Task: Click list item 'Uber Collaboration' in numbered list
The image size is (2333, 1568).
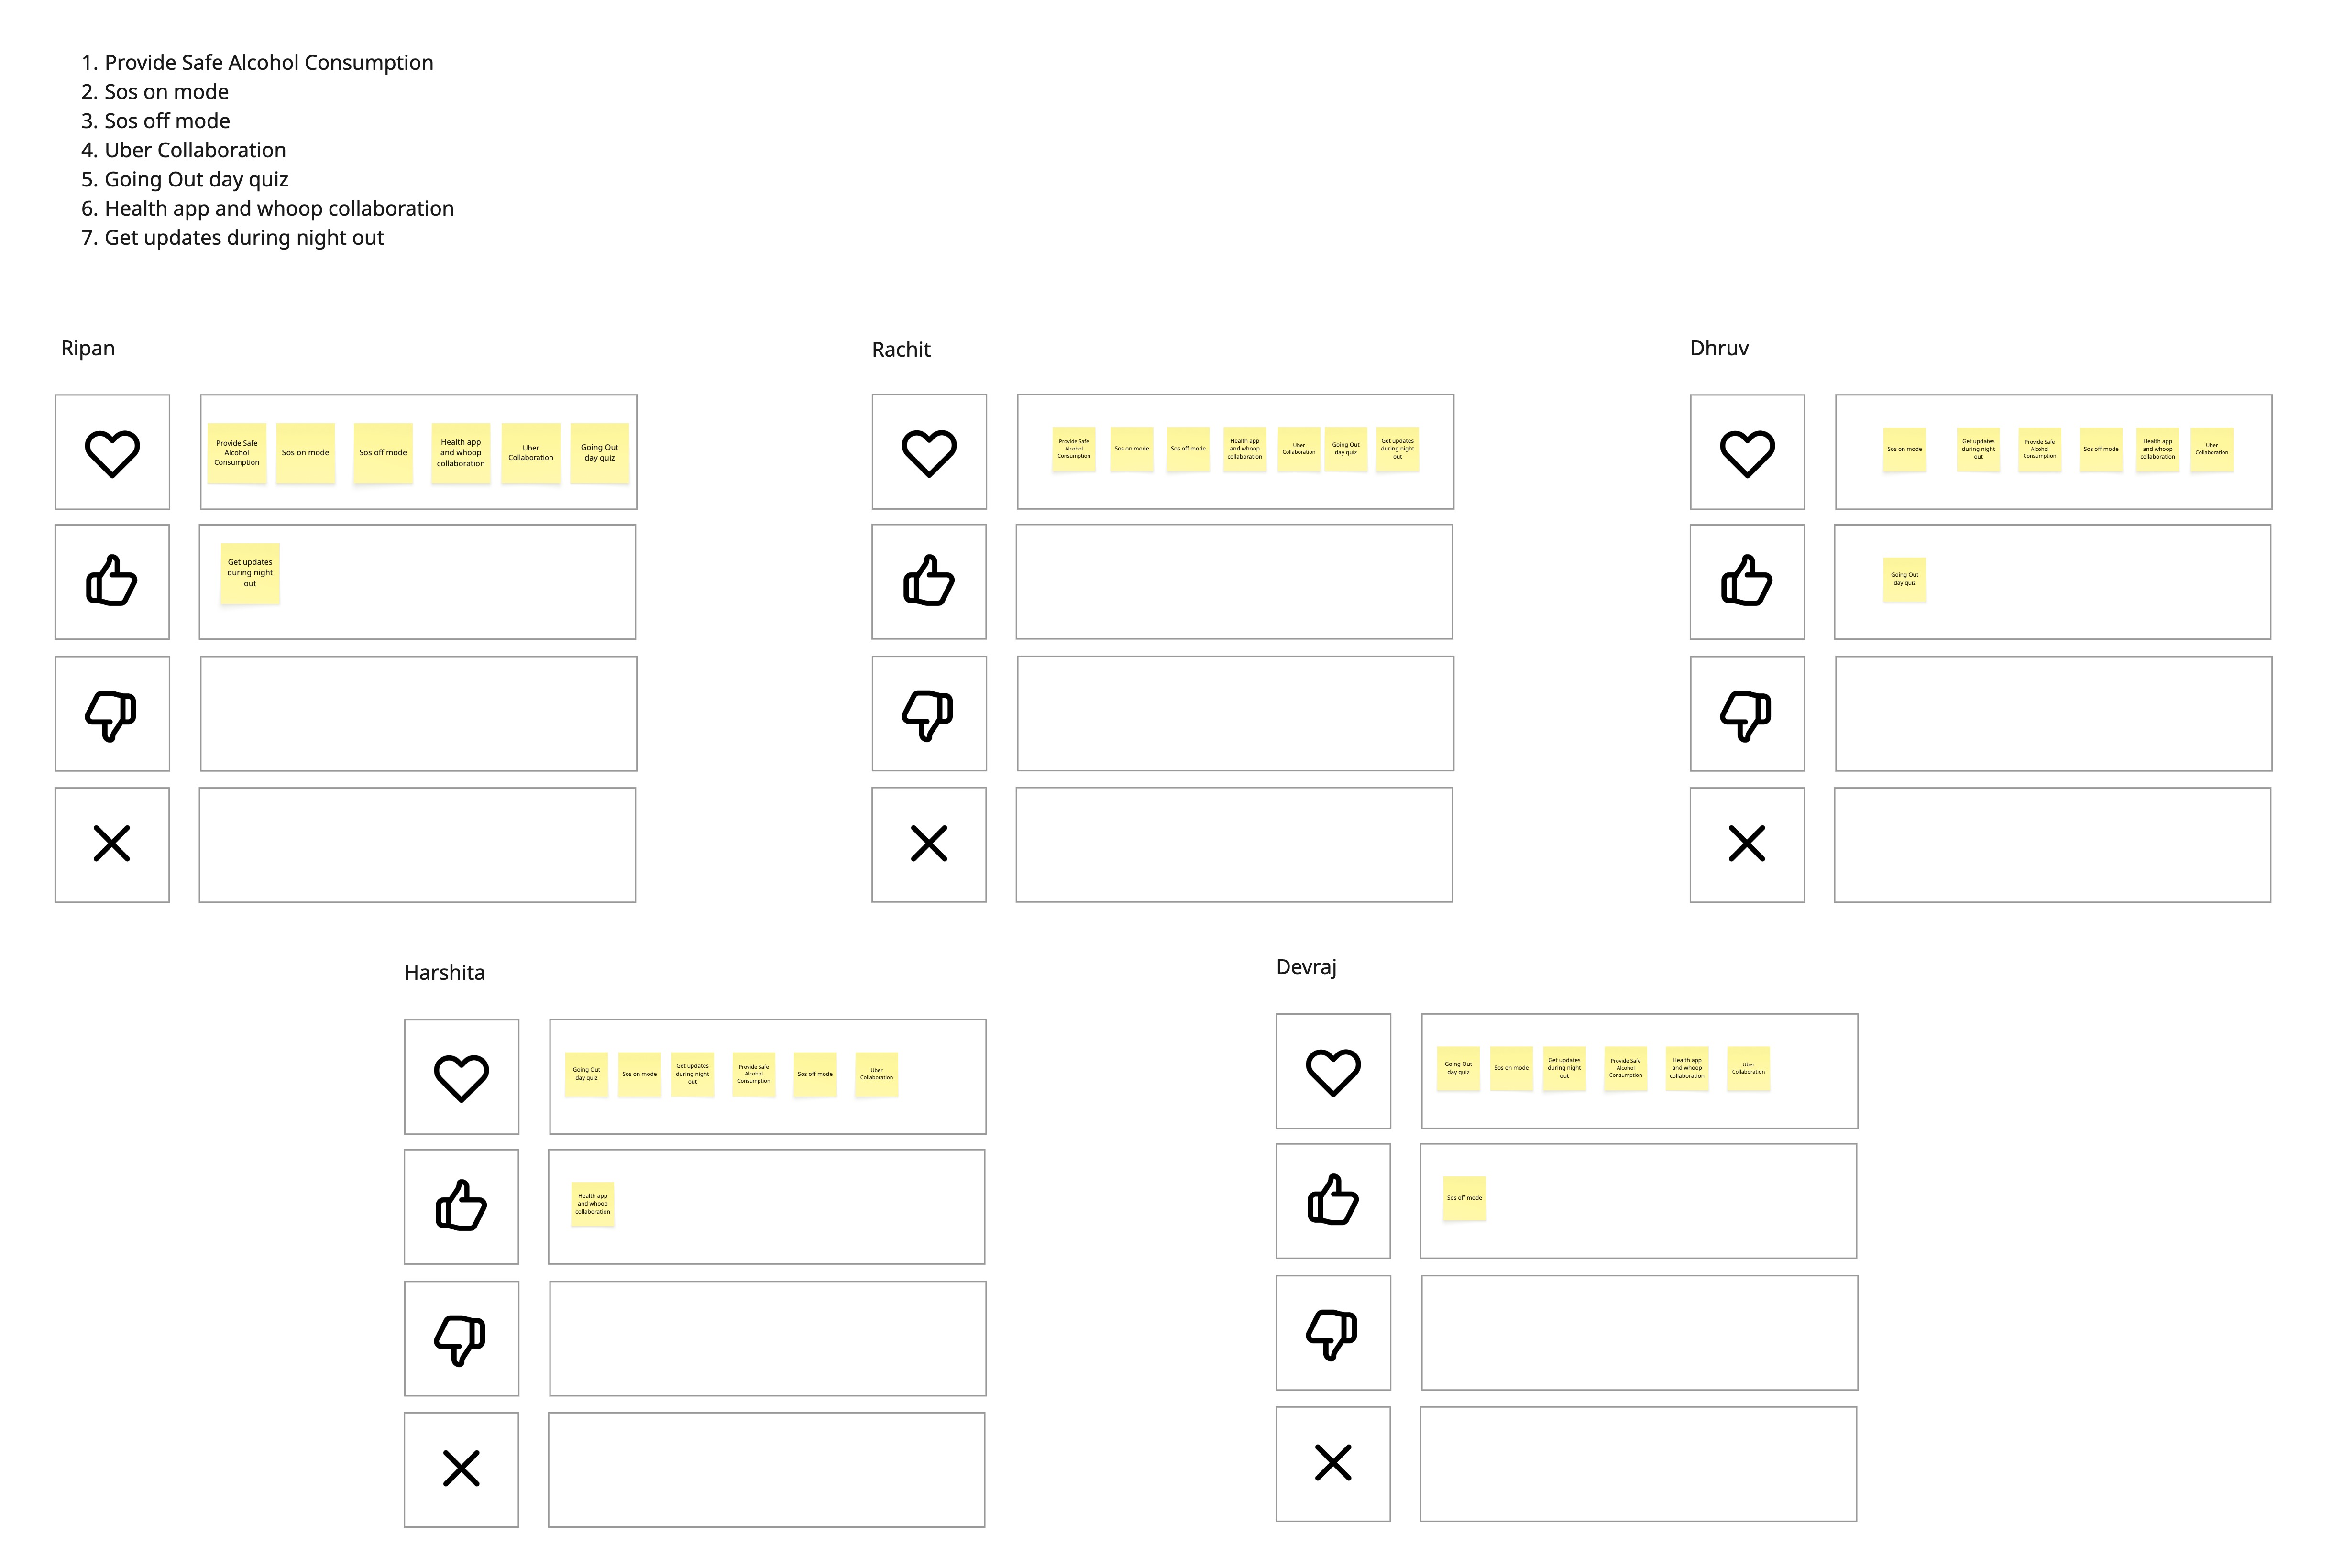Action: 195,150
